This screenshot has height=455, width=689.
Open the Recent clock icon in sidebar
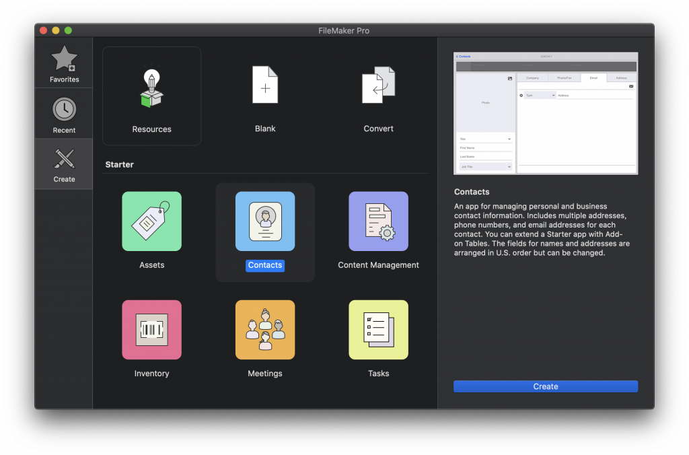pyautogui.click(x=64, y=109)
